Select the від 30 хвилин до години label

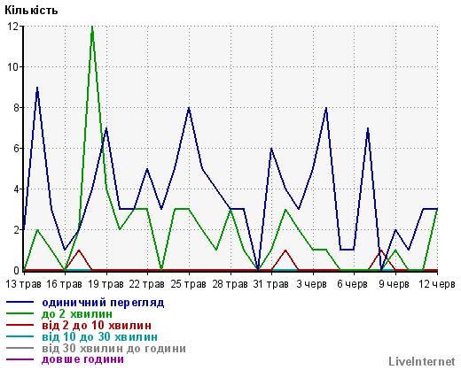(x=113, y=349)
